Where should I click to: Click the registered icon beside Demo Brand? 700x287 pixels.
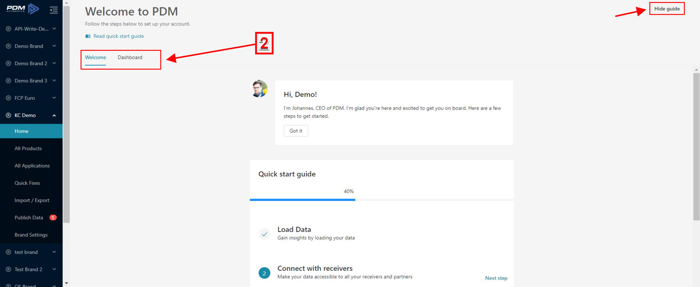tap(9, 46)
